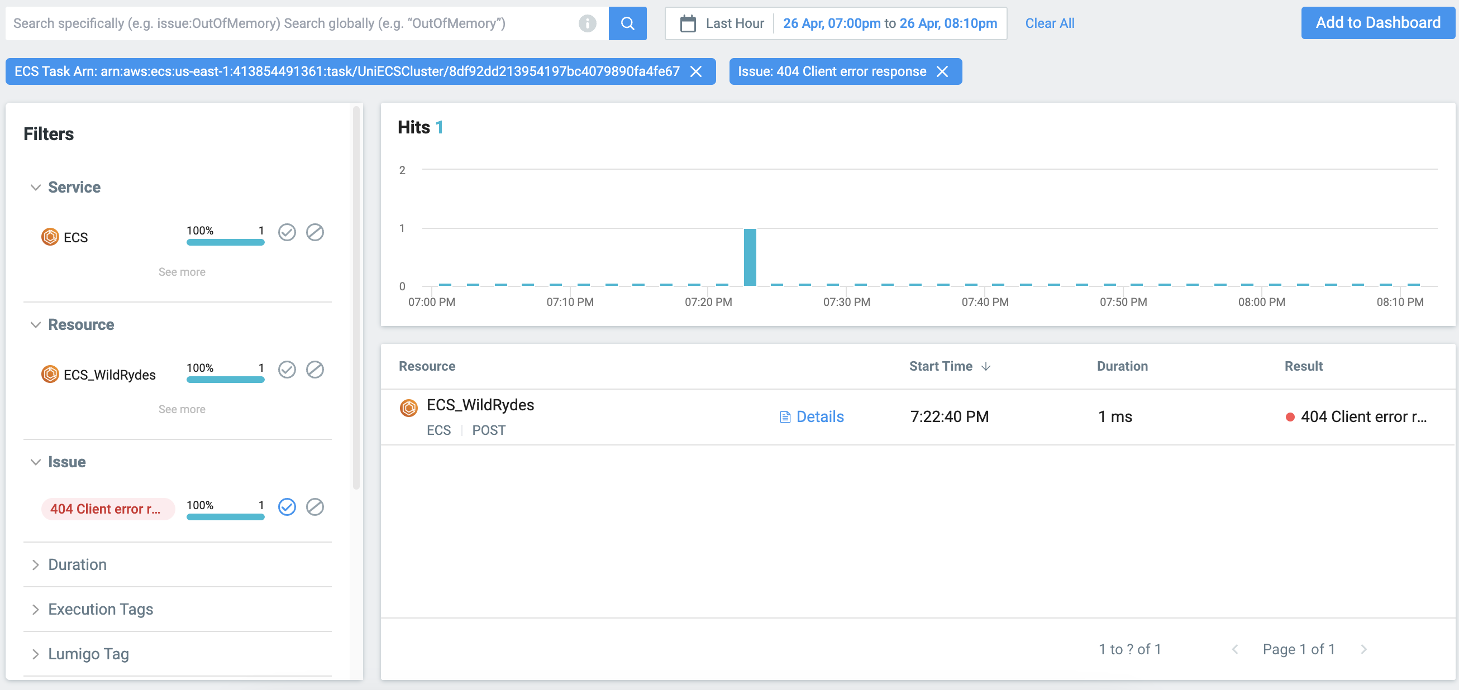Open the search info tooltip icon
The image size is (1459, 690).
tap(587, 23)
